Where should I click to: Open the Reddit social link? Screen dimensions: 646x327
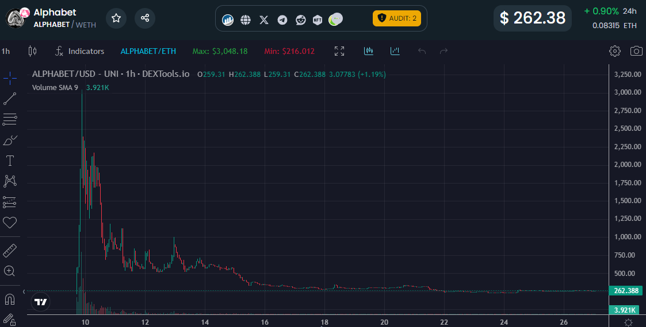click(x=301, y=20)
